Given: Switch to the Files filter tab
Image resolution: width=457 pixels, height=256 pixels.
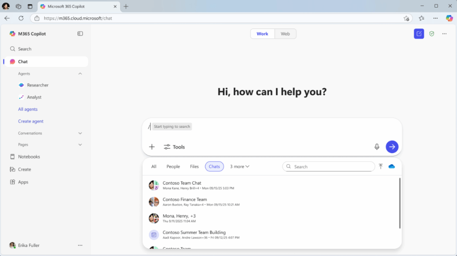Looking at the screenshot, I should tap(194, 167).
